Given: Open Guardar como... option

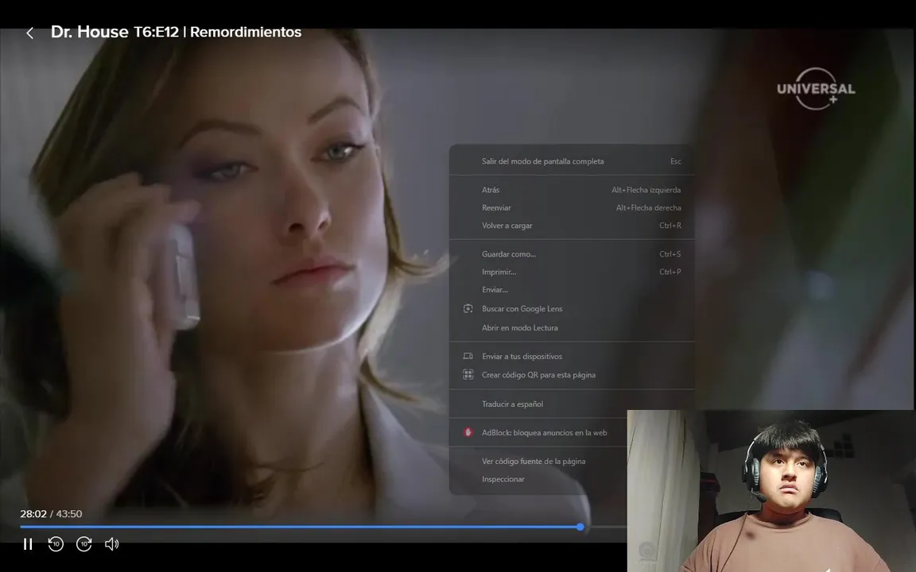Looking at the screenshot, I should pyautogui.click(x=572, y=254).
